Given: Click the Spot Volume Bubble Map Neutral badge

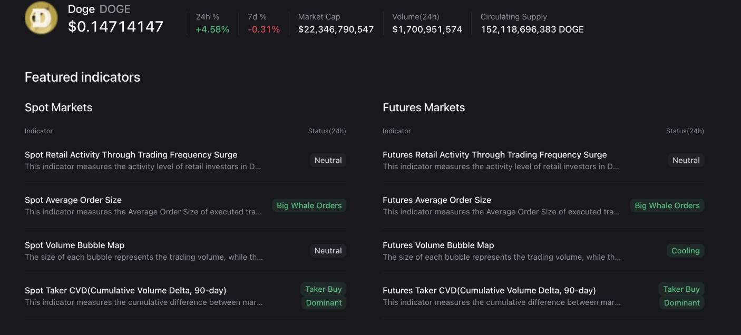Looking at the screenshot, I should pos(328,251).
